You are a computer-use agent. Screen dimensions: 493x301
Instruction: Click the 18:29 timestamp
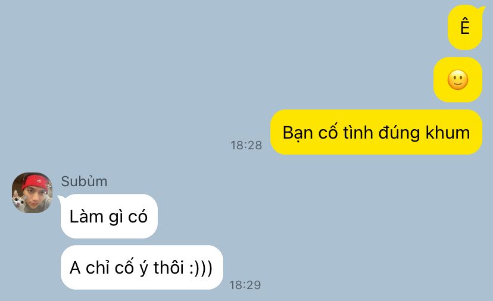pyautogui.click(x=245, y=285)
